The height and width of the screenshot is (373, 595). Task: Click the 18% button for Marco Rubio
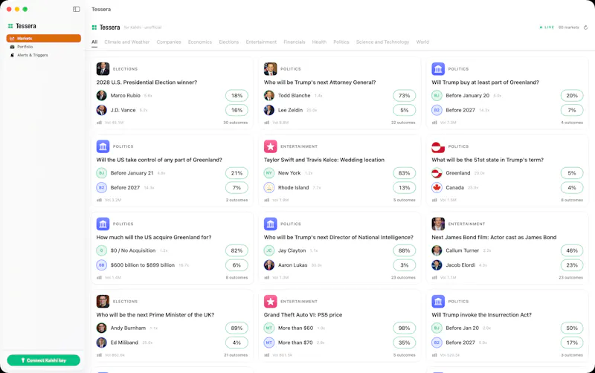[237, 96]
